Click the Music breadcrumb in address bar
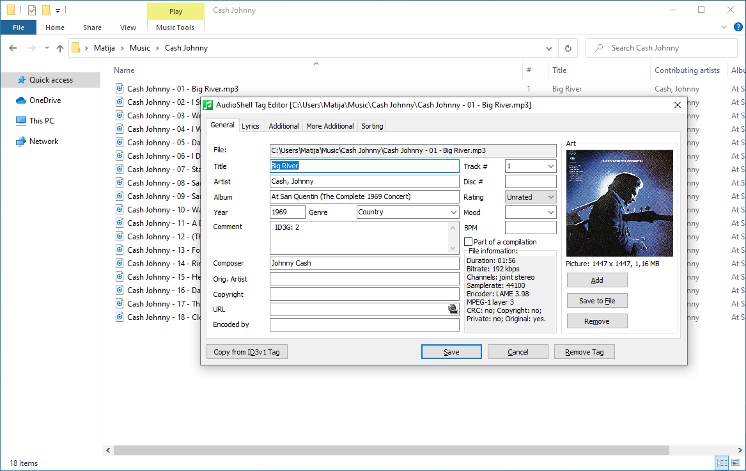This screenshot has width=746, height=471. 140,48
